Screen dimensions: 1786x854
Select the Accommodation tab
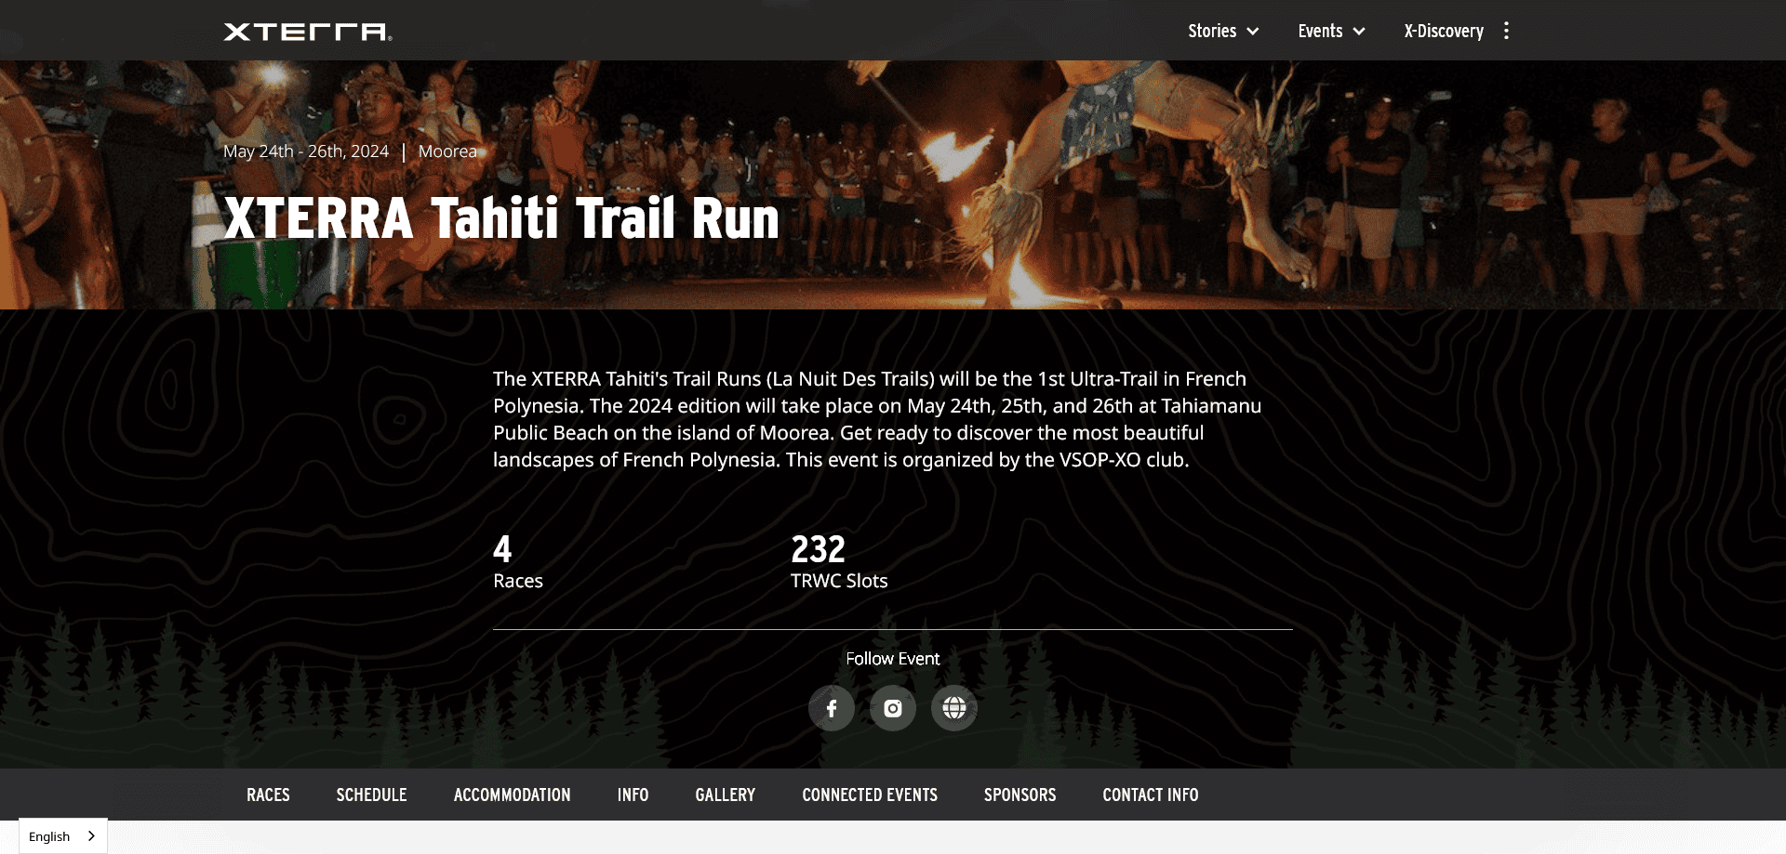pyautogui.click(x=512, y=795)
